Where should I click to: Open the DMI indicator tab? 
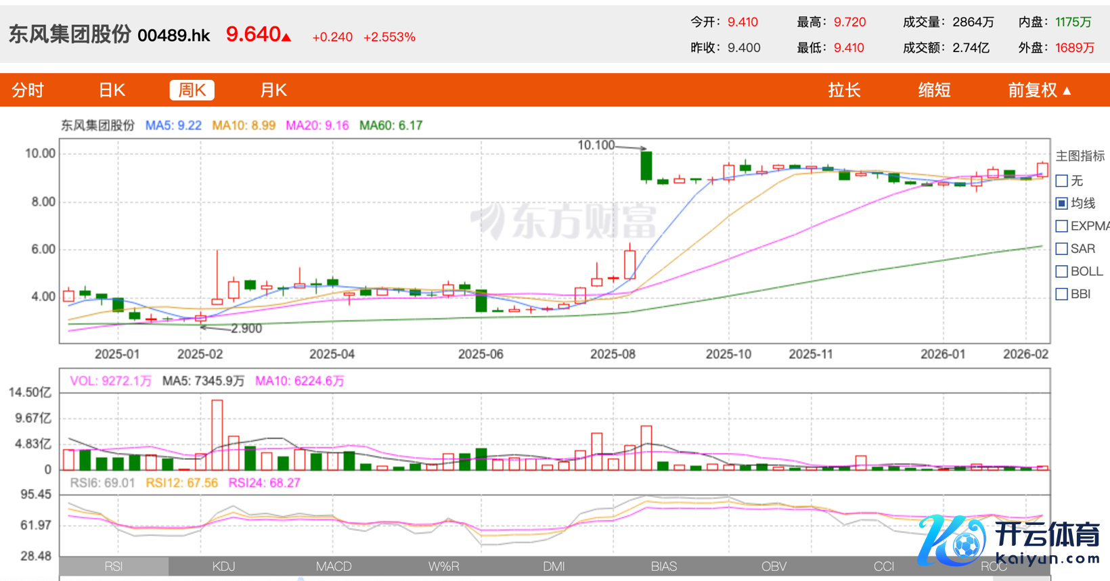click(554, 566)
